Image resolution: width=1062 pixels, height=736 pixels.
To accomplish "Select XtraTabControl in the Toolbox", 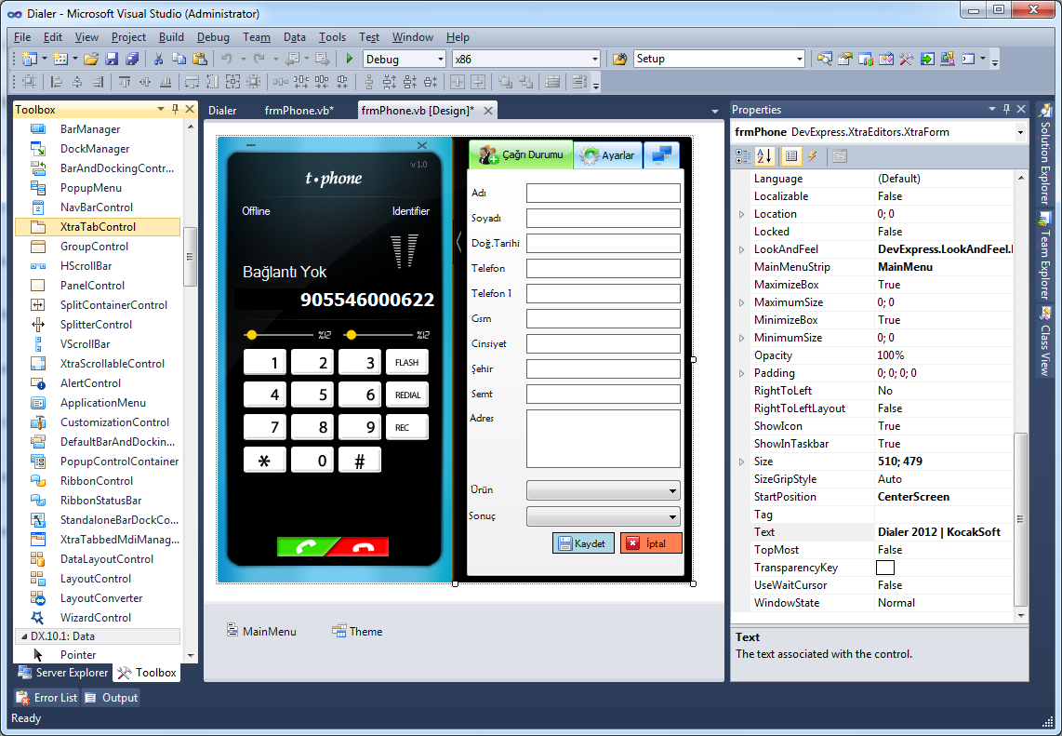I will pos(98,227).
